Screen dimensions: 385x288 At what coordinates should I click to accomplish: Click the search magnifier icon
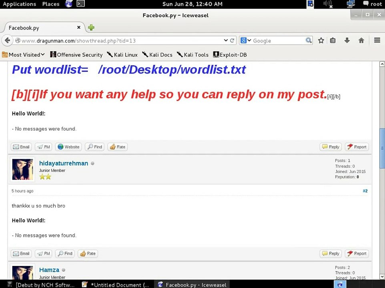(x=309, y=40)
